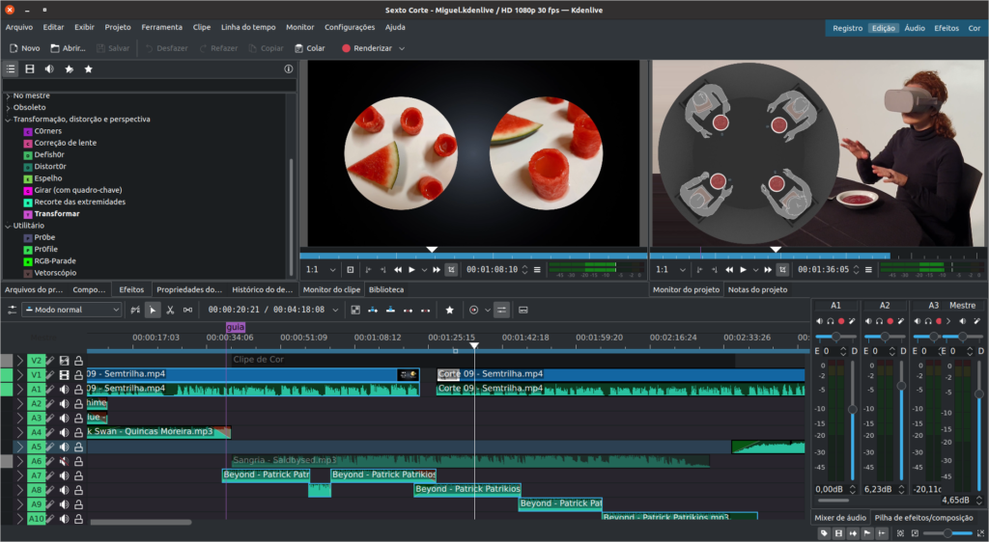The width and height of the screenshot is (989, 542).
Task: Click the spacer tool icon in timeline toolbar
Action: click(187, 310)
